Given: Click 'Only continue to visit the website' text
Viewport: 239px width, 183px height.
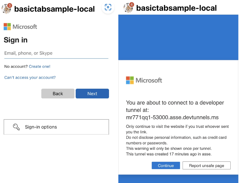Looking at the screenshot, I should click(x=177, y=129).
